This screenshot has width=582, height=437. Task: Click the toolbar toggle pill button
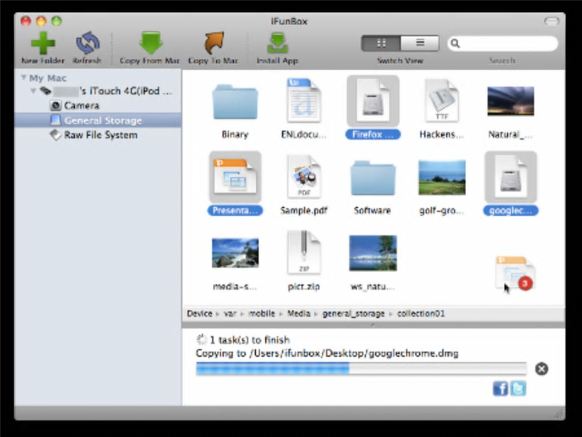pos(552,21)
